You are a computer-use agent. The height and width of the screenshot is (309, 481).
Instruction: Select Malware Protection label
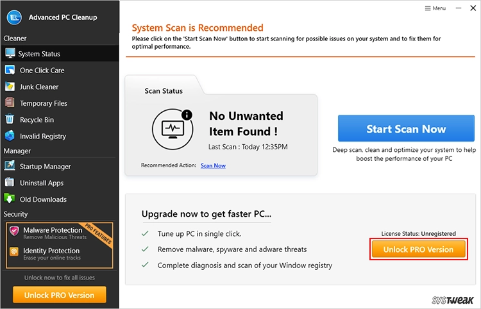tap(53, 230)
